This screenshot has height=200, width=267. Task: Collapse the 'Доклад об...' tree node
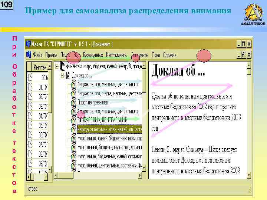[x=63, y=75]
